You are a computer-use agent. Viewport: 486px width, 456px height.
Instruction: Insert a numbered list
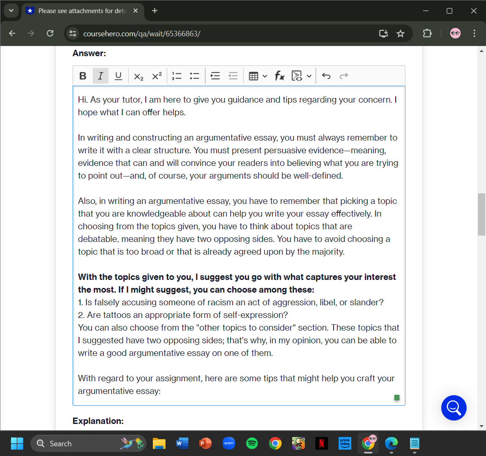click(176, 76)
